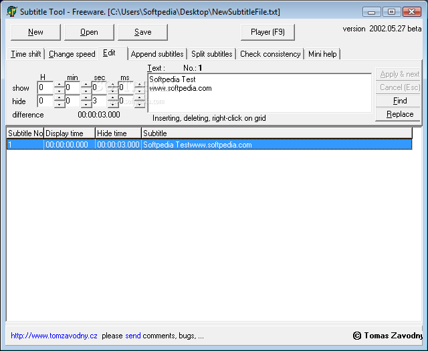This screenshot has height=351, width=428.
Task: Focus the show sec input field
Action: (100, 87)
